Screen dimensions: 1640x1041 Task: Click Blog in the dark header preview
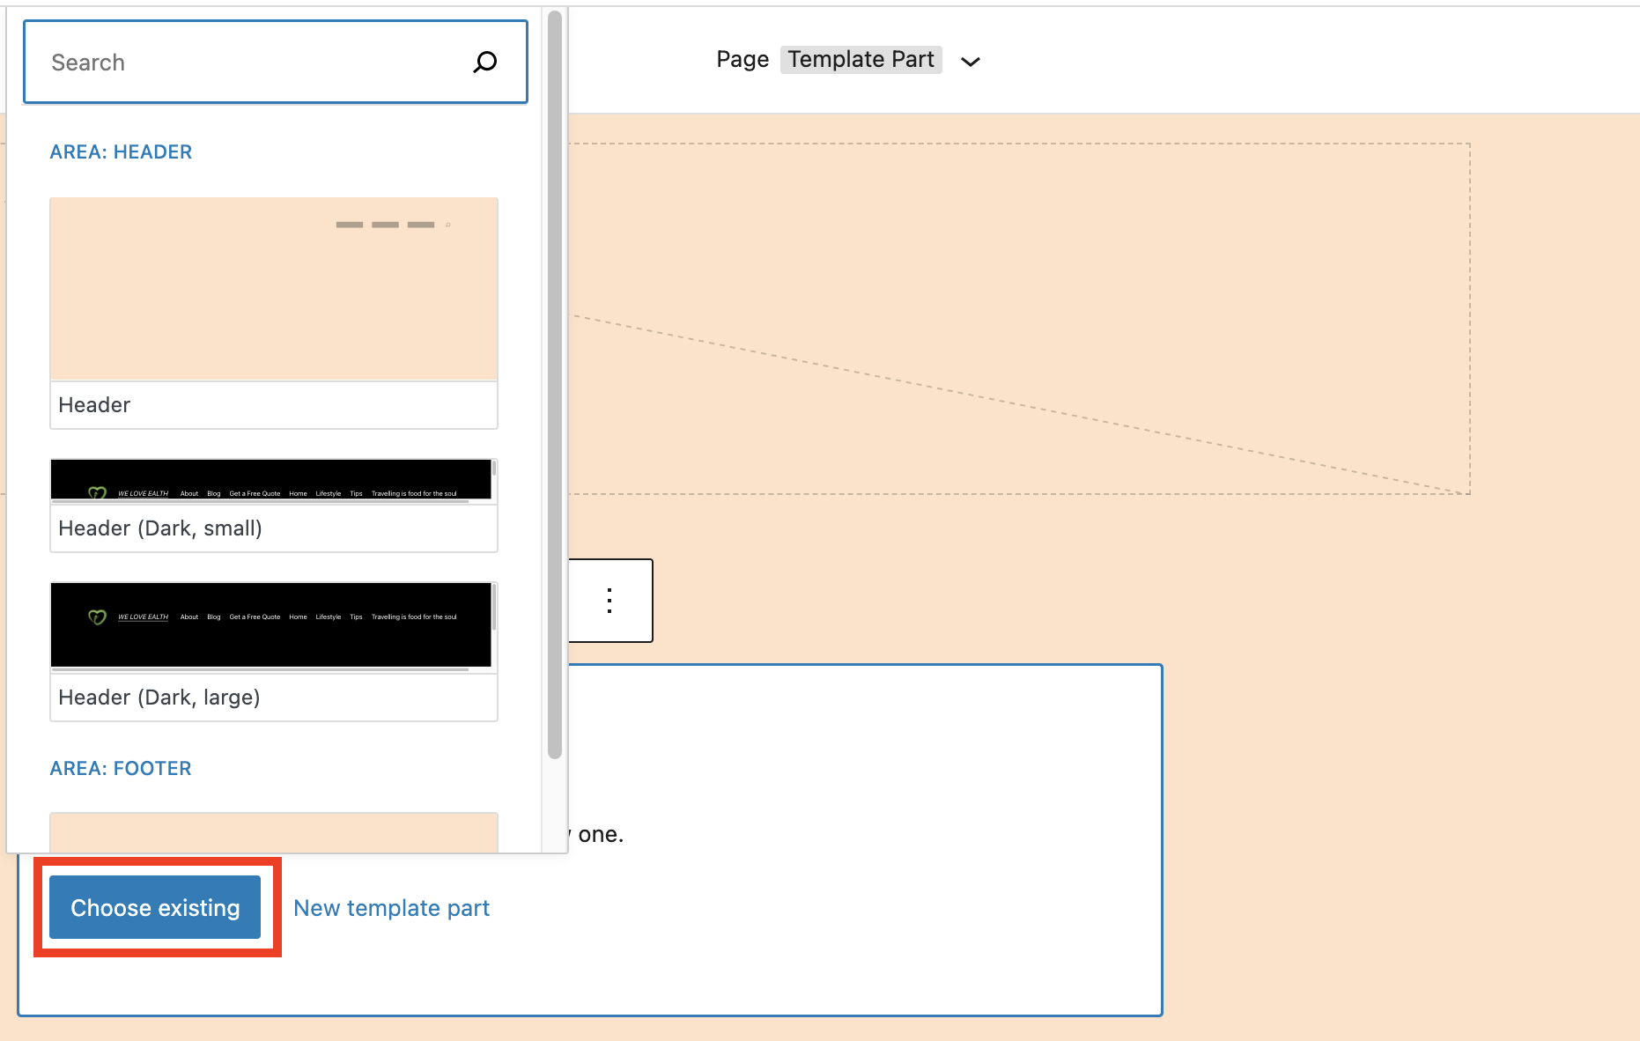point(213,493)
